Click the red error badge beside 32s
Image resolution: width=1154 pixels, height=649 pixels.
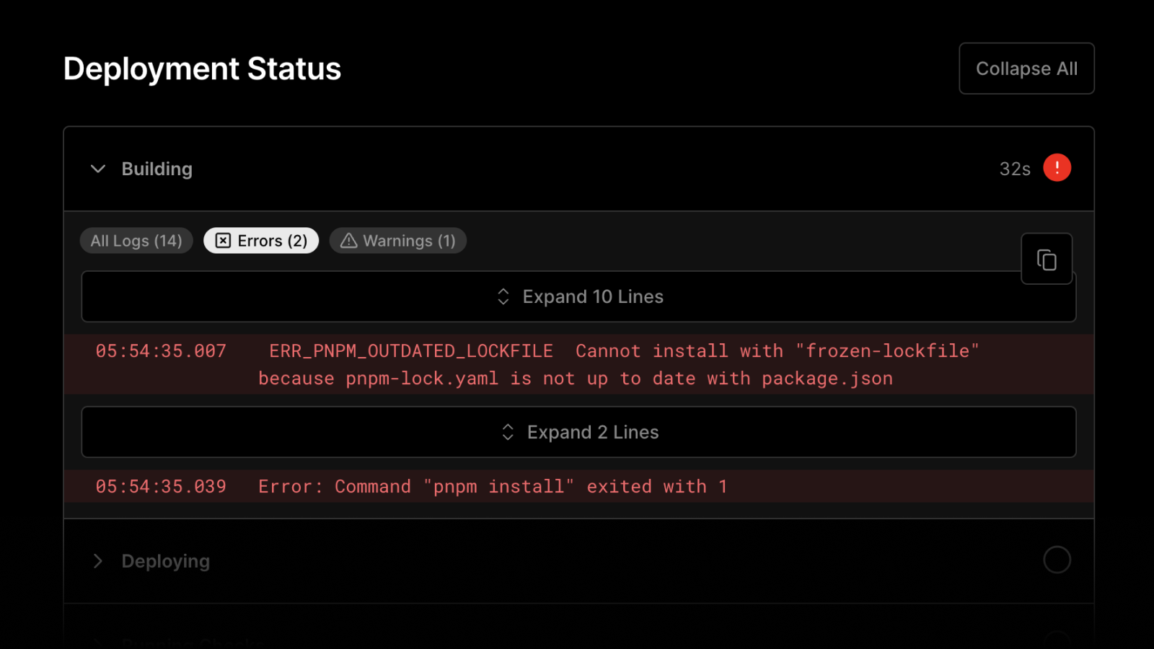(1057, 167)
